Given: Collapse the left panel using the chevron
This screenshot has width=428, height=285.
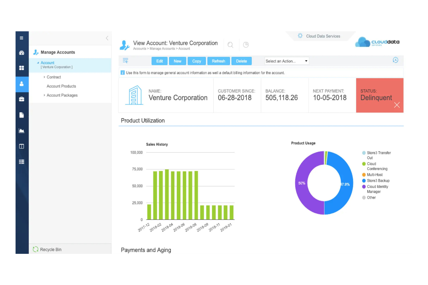Looking at the screenshot, I should pos(107,38).
